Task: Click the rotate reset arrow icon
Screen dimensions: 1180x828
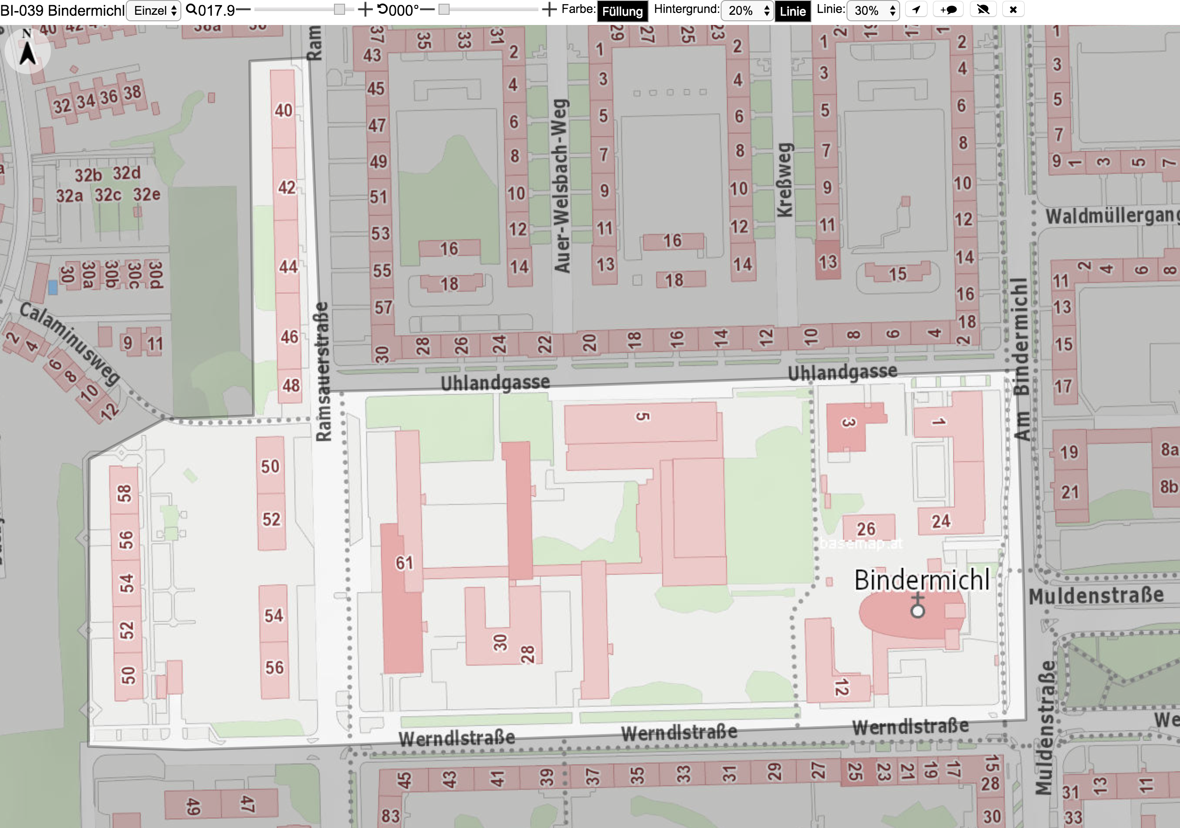Action: point(383,9)
